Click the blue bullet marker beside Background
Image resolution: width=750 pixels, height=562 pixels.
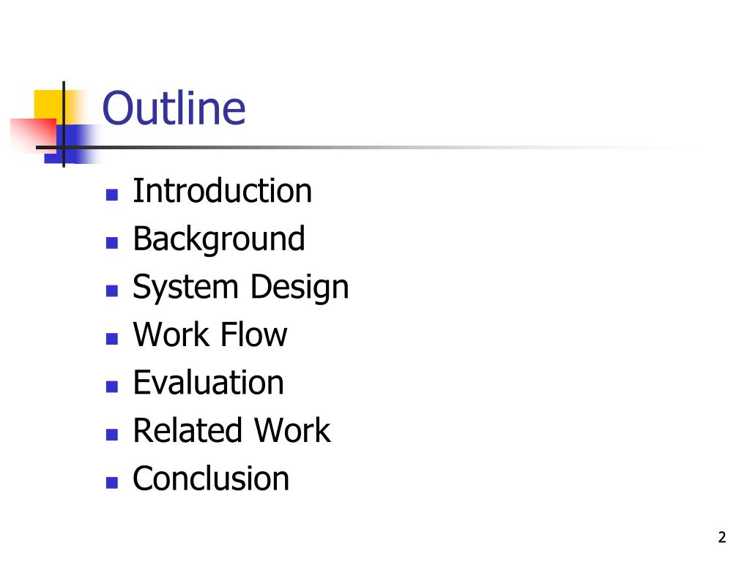[112, 243]
